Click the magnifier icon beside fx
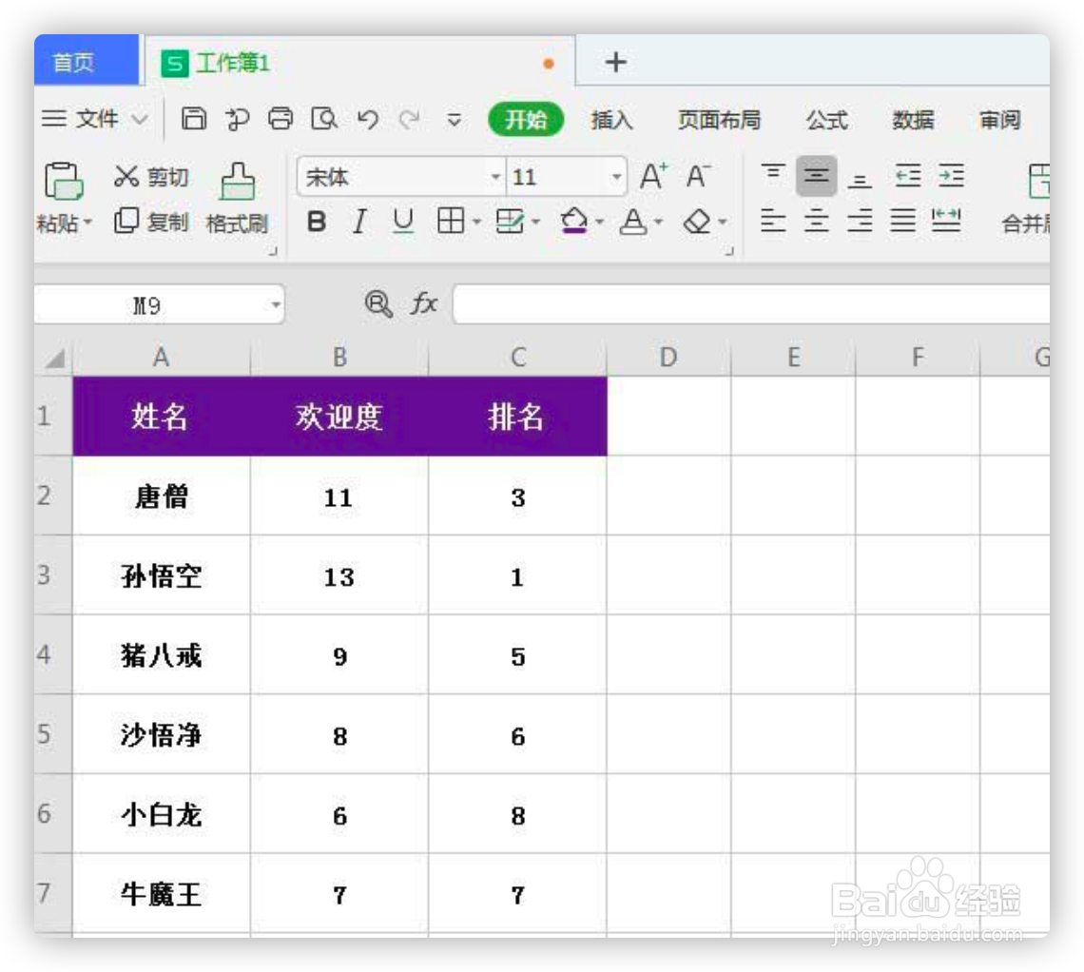Screen dimensions: 1084x972 378,303
